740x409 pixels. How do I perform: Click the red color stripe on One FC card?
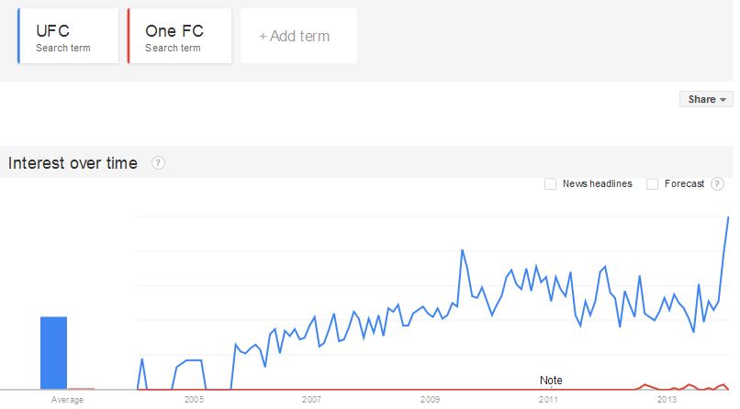(129, 37)
